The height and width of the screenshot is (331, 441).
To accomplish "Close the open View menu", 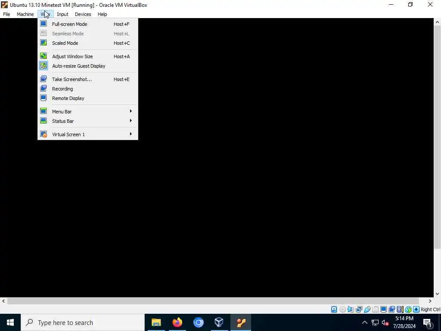I will 45,14.
